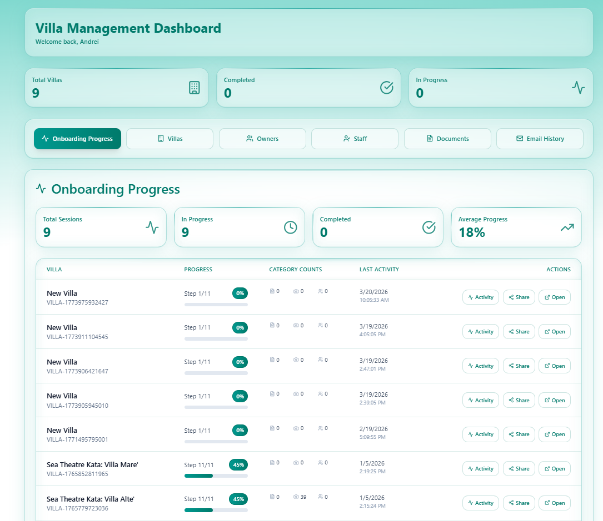The width and height of the screenshot is (603, 521).
Task: Click document count icon for VILLA-1773905945010
Action: (x=272, y=394)
